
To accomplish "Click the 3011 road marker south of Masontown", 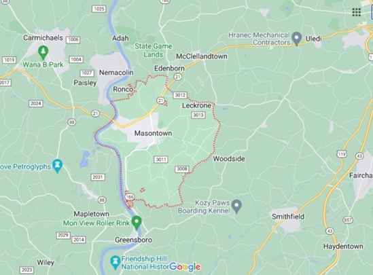I will [161, 160].
